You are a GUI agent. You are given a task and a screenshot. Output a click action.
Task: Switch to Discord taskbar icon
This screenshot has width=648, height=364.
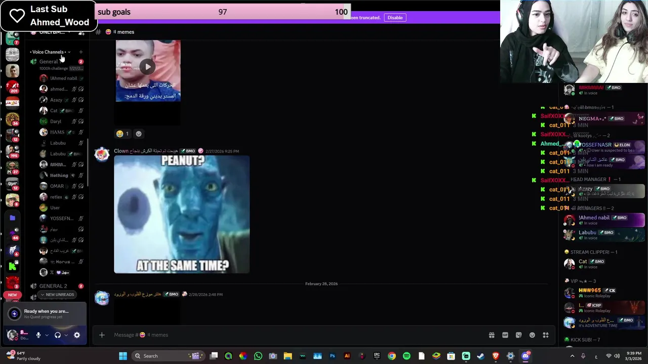click(525, 356)
